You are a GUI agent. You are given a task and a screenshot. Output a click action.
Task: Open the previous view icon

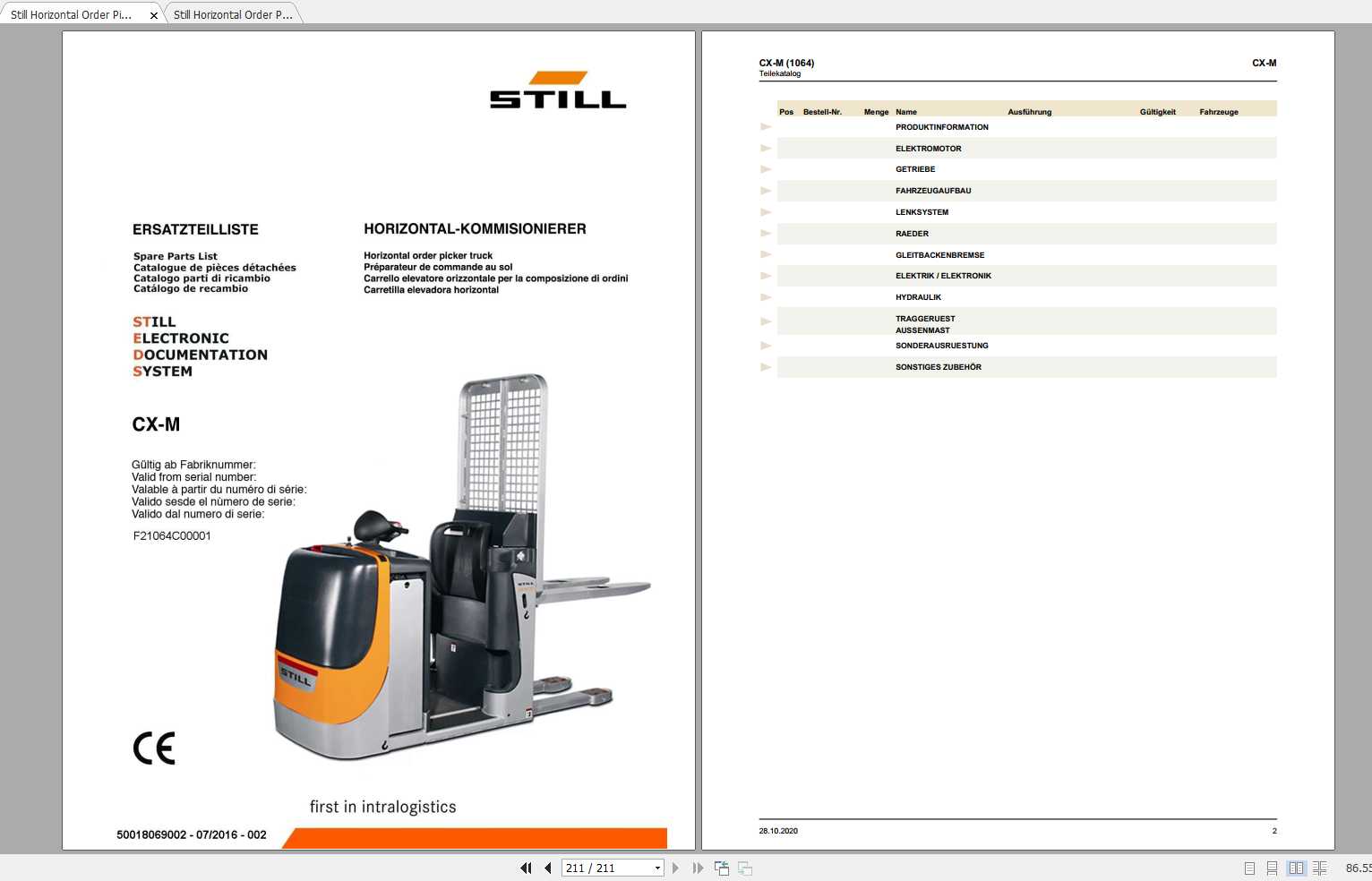click(x=722, y=868)
